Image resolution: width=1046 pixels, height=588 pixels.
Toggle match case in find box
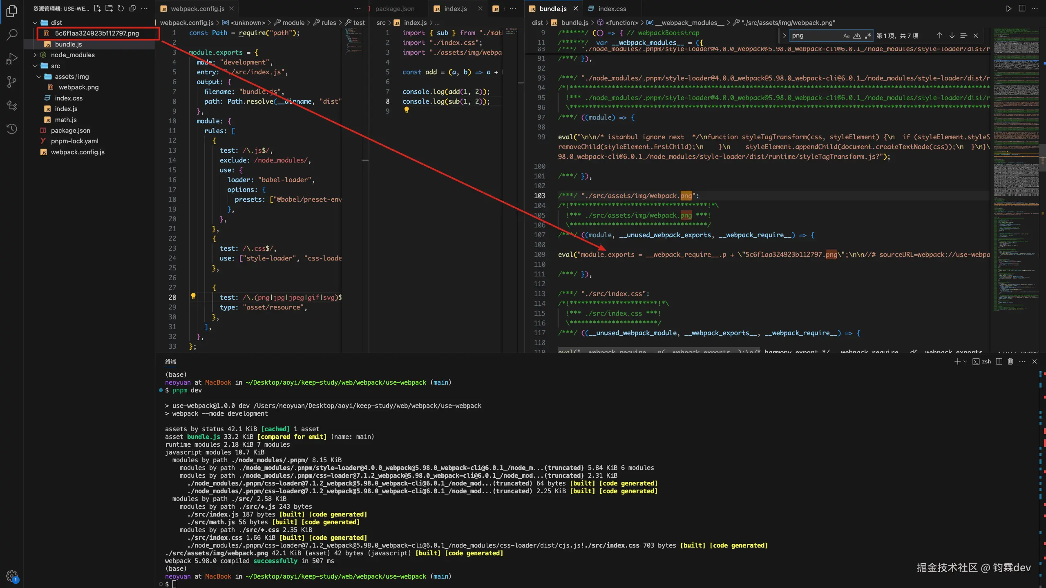click(x=846, y=36)
